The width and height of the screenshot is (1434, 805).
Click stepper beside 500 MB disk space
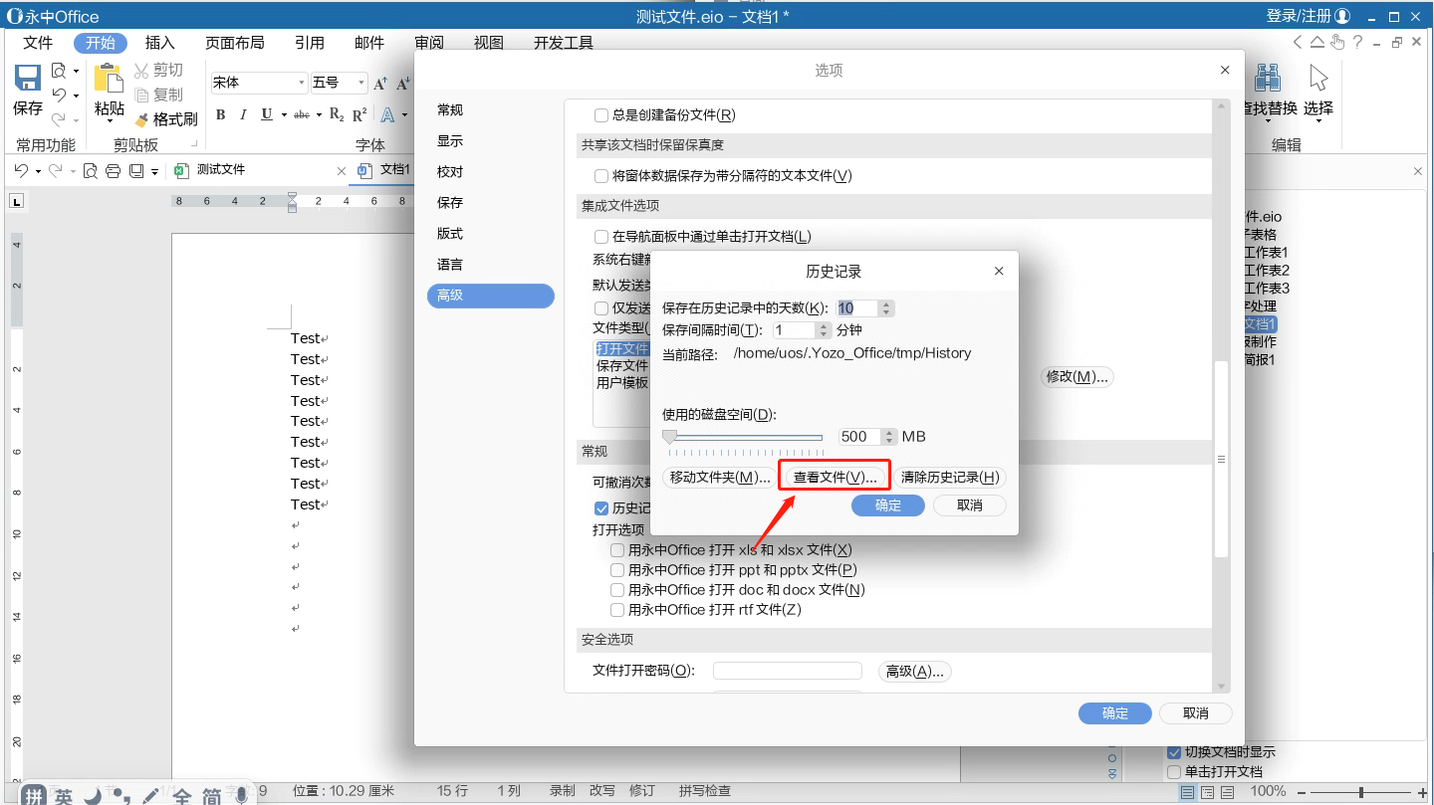coord(887,437)
